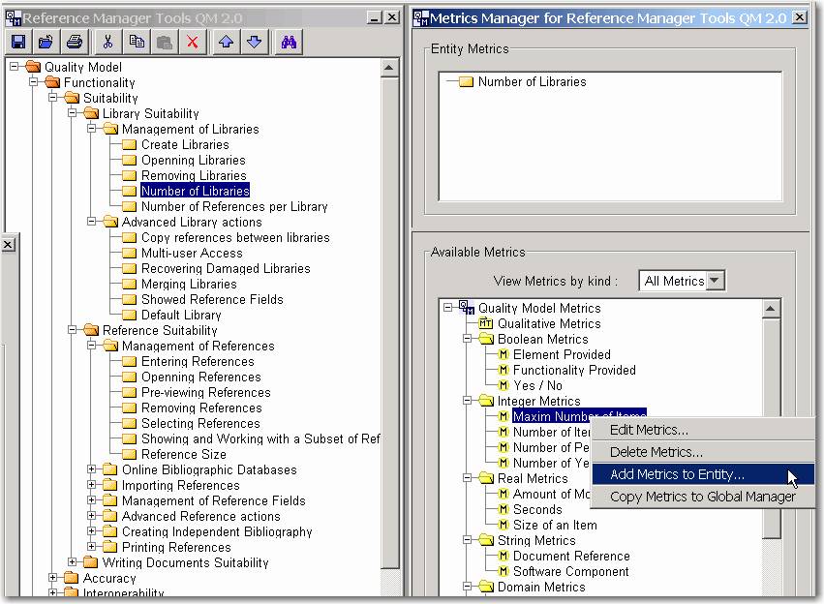Select Edit Metrics in the context menu
Screen dimensions: 824x604
click(x=649, y=430)
